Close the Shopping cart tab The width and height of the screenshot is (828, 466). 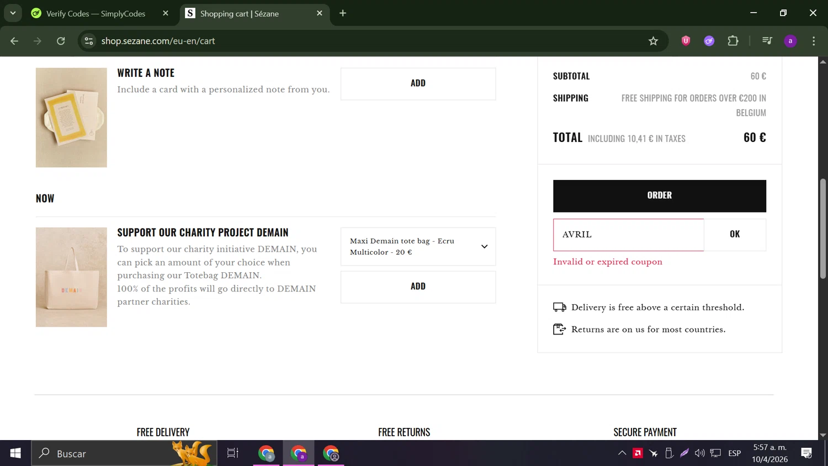(x=320, y=13)
